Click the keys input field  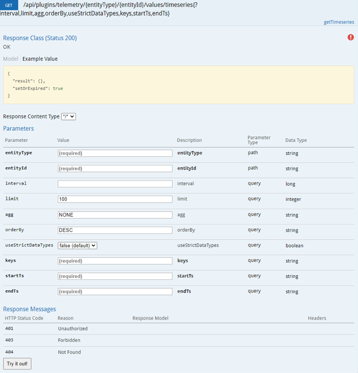(x=115, y=261)
